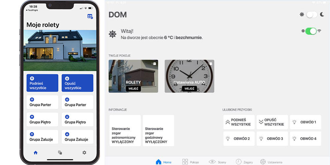Click the Wi-Fi icon beside green toggle
Viewport: 330px width, 165px height.
319,31
